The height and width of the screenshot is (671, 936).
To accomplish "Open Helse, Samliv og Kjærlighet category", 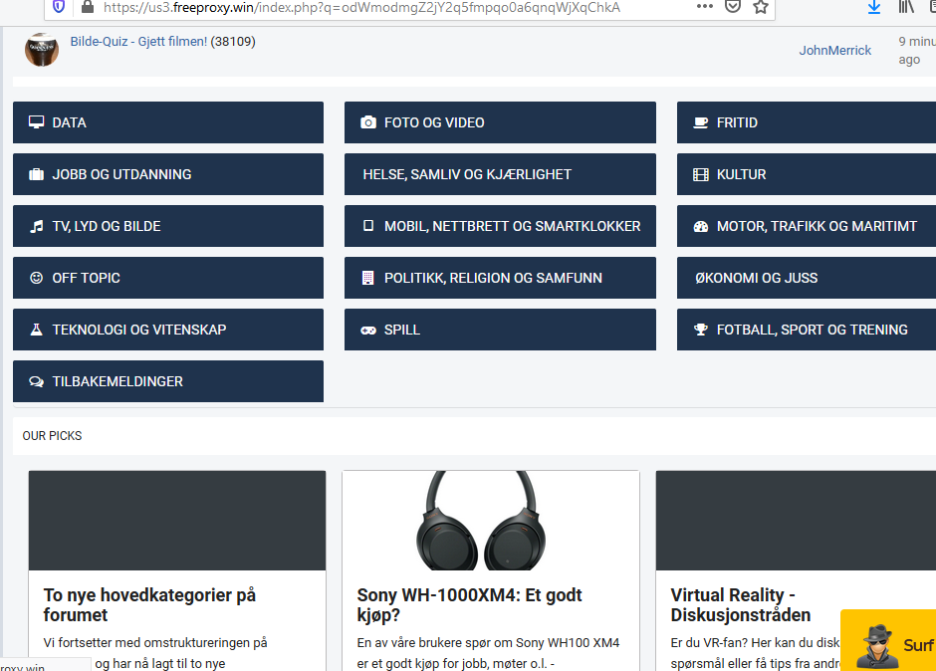I will 500,174.
